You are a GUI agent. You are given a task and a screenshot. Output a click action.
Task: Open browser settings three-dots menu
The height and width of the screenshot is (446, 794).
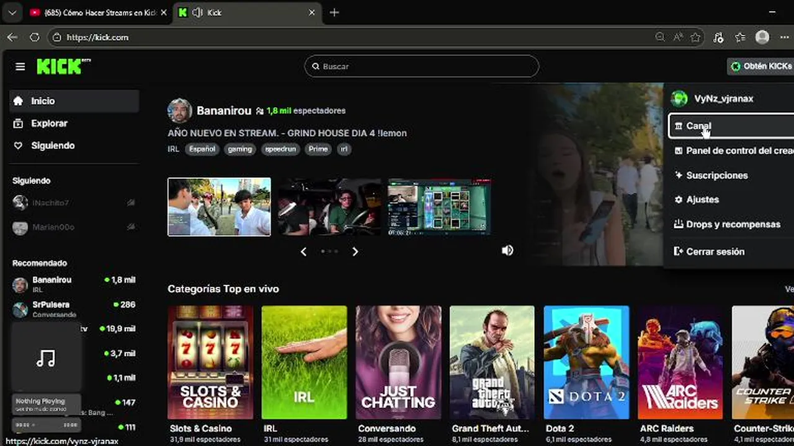[784, 37]
